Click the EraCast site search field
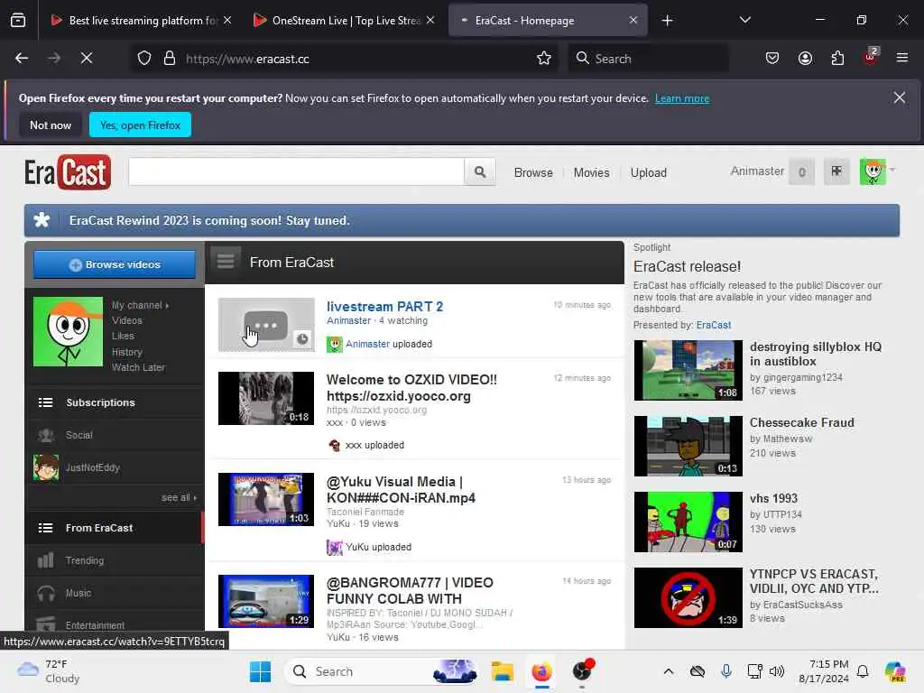924x693 pixels. [x=296, y=172]
